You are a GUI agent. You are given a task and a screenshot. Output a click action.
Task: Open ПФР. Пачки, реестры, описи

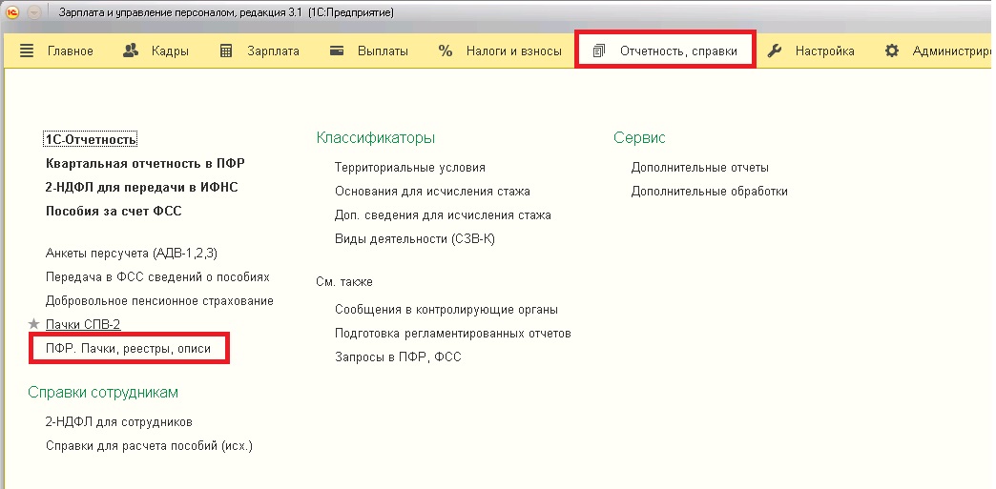click(128, 349)
